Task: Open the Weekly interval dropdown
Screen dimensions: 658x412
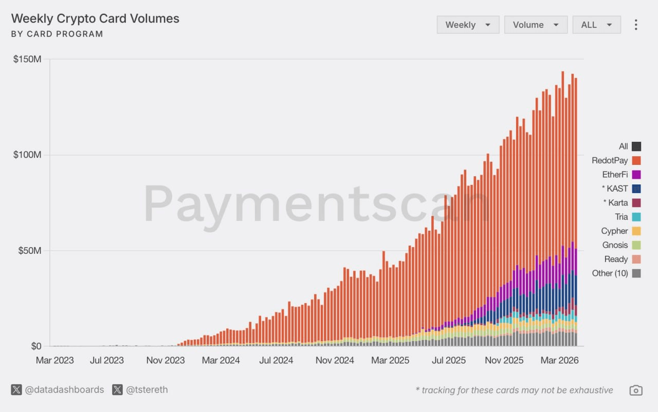Action: tap(468, 25)
